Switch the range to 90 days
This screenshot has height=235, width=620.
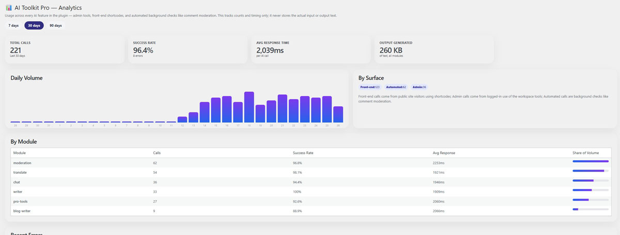(56, 25)
